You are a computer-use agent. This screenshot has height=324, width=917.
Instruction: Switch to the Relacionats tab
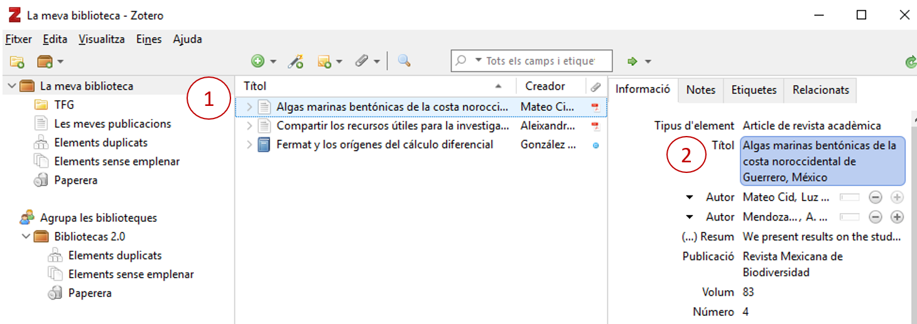pyautogui.click(x=820, y=90)
